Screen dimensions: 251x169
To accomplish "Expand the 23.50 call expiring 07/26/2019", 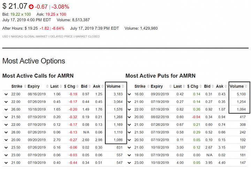I will pos(6,147).
